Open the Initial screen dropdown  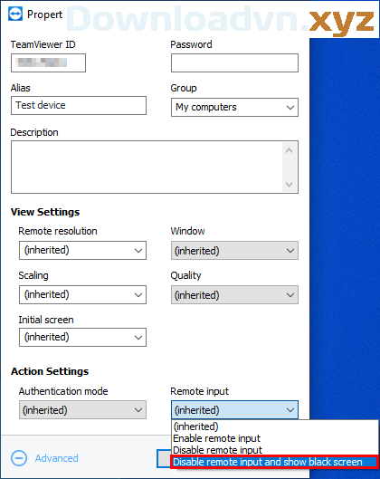coord(82,337)
